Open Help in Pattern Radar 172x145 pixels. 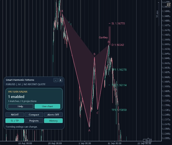click(20, 106)
